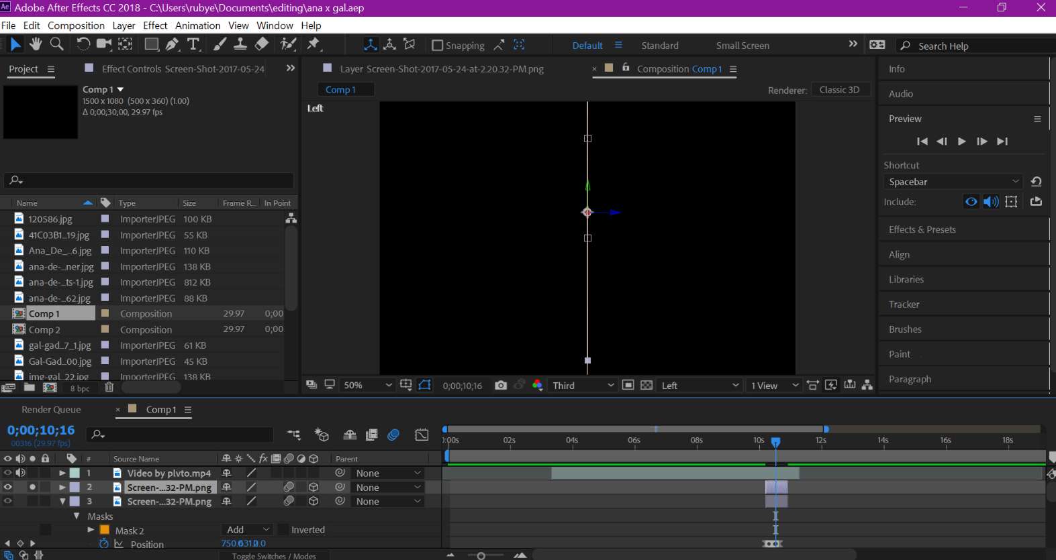Click Toggle Switches / Modes button
Image resolution: width=1056 pixels, height=560 pixels.
[274, 556]
